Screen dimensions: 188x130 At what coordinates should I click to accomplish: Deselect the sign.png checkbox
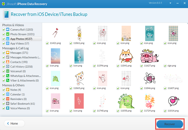pos(165,66)
